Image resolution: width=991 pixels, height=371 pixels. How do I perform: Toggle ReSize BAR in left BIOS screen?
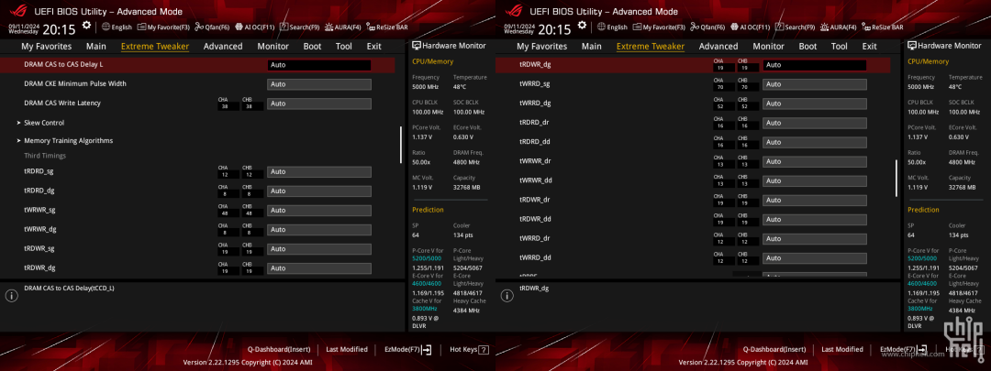point(387,27)
